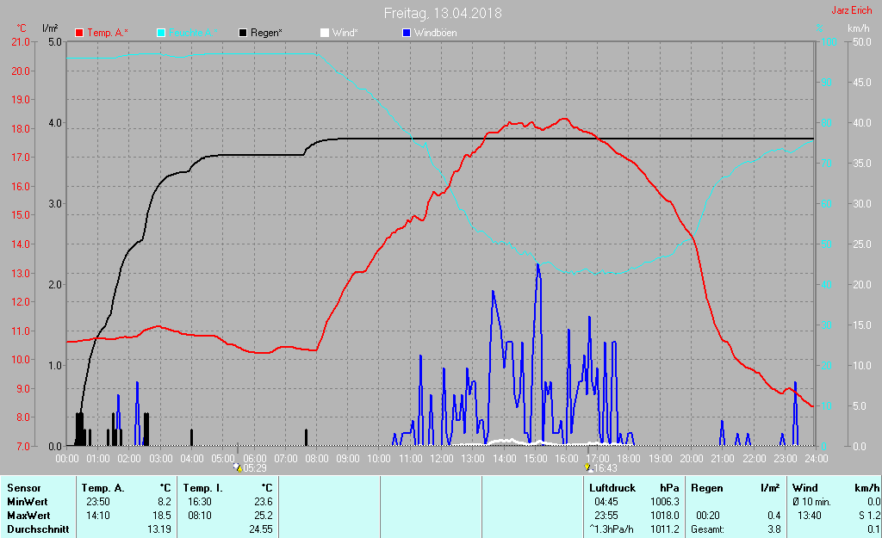
Task: Click the Temp. I. column header
Action: click(203, 488)
